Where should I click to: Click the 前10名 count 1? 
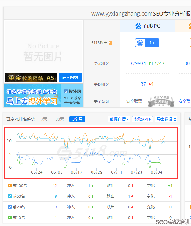coord(56,218)
